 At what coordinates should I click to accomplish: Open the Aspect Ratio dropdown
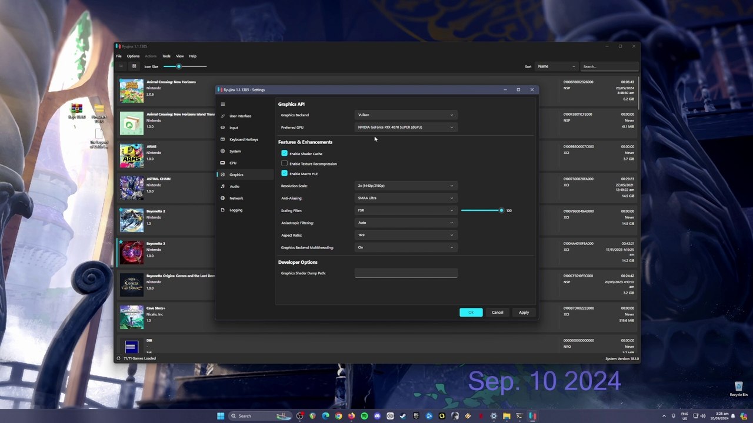(x=406, y=235)
